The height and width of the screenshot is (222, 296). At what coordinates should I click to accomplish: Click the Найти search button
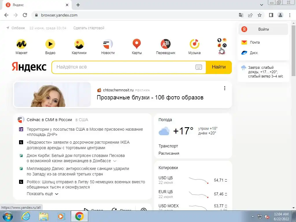(x=219, y=67)
